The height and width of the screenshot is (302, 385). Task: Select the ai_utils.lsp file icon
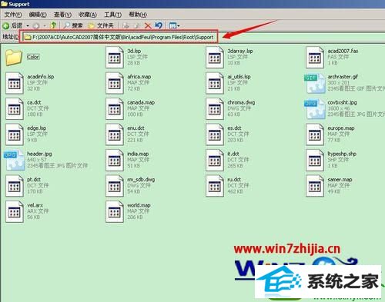(215, 83)
